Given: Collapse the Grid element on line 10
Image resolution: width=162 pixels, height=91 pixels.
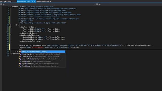Looking at the screenshot, I should click(11, 25).
